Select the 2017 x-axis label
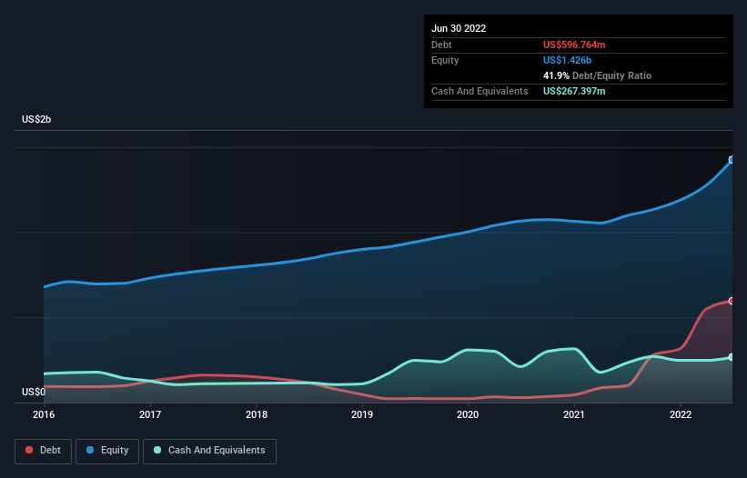The width and height of the screenshot is (747, 478). click(x=150, y=414)
